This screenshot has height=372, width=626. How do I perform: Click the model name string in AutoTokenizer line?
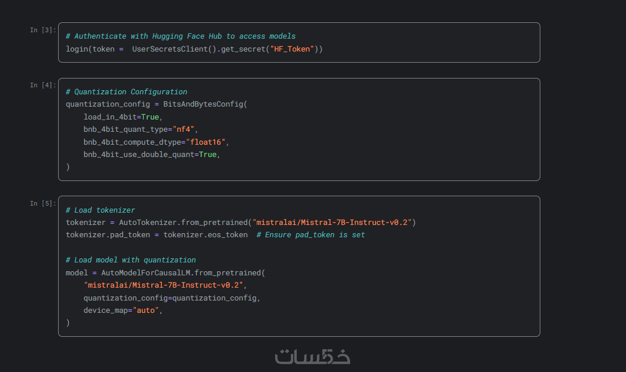tap(331, 223)
